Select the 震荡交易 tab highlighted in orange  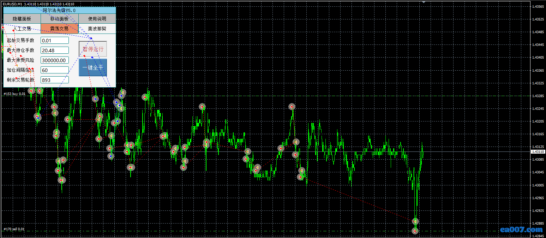tap(59, 29)
